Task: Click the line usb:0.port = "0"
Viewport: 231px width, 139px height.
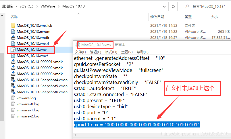Action: [x=91, y=113]
